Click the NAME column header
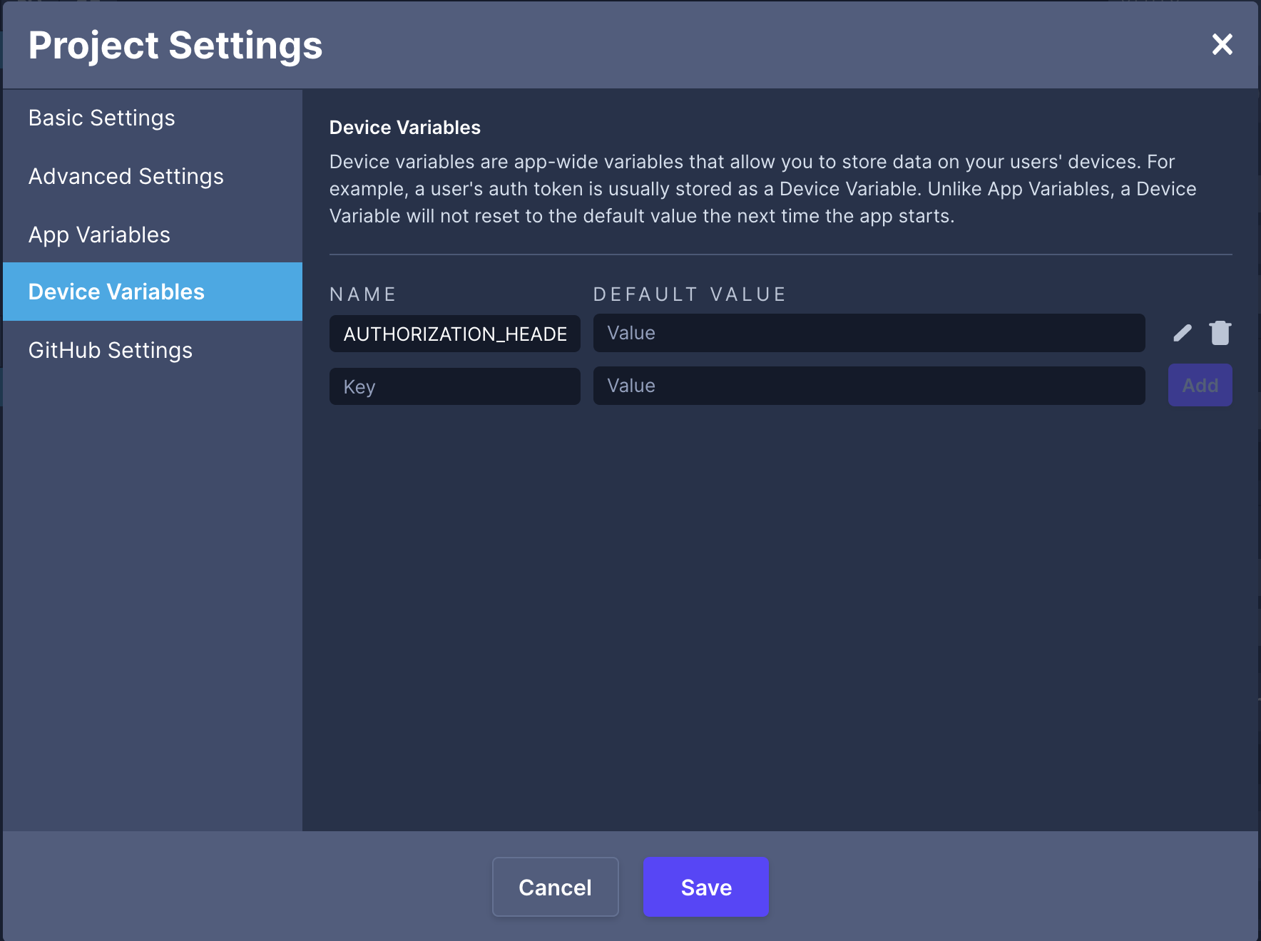This screenshot has height=941, width=1261. tap(363, 294)
